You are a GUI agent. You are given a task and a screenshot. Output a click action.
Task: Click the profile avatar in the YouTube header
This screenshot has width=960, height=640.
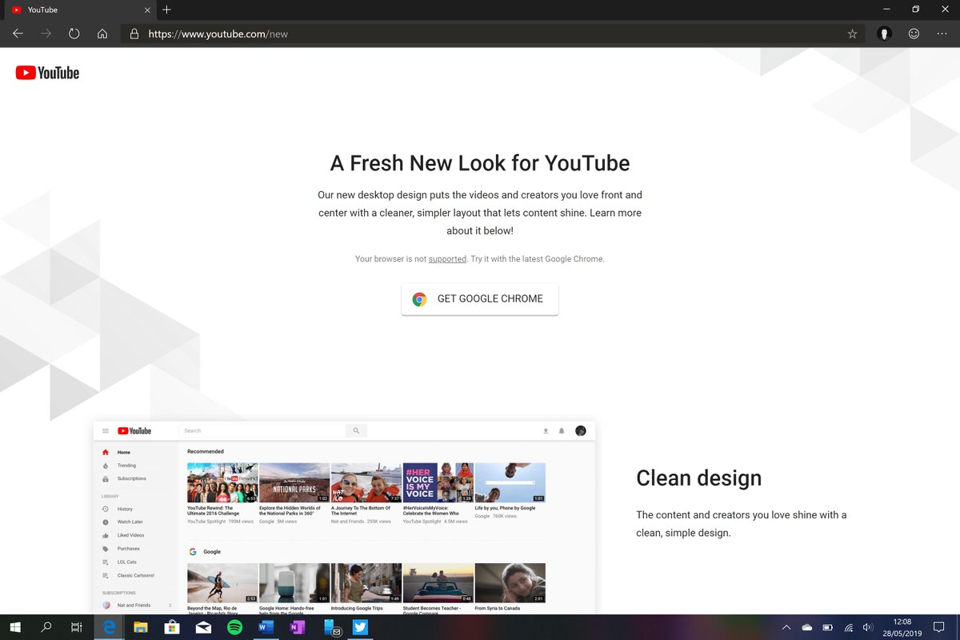(x=580, y=430)
